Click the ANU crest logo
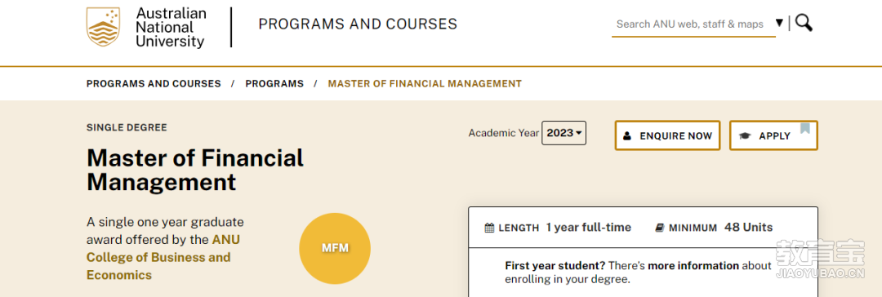 click(x=103, y=26)
